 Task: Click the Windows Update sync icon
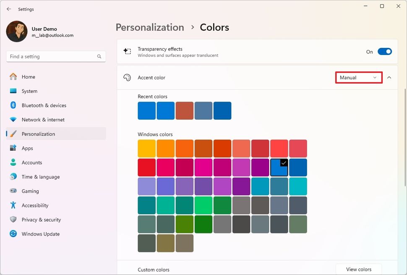13,234
